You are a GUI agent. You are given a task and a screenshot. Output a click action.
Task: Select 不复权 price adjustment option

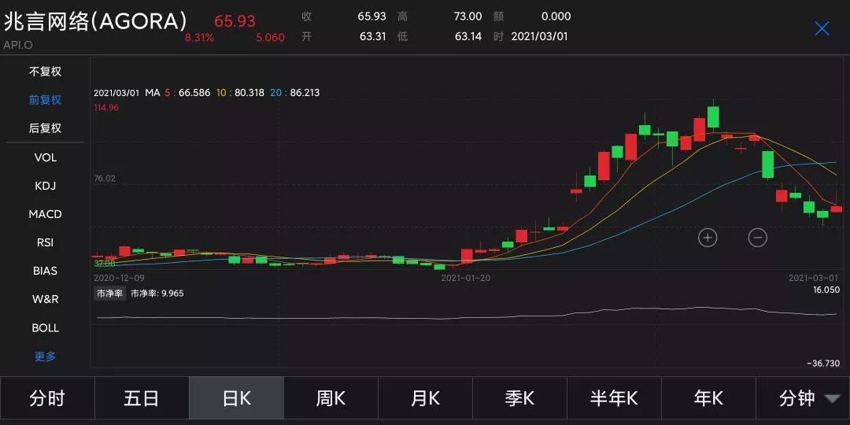(x=45, y=72)
